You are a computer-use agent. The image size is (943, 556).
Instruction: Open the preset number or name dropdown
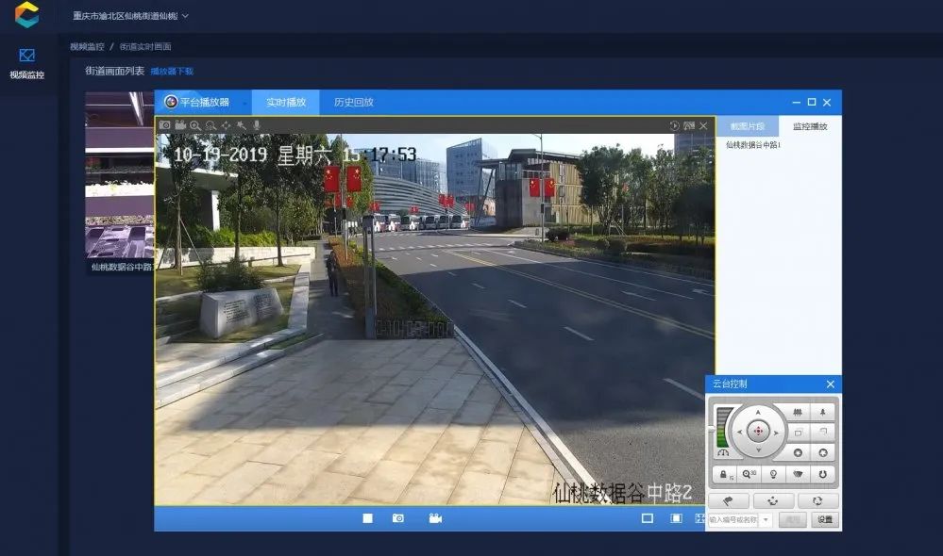(x=766, y=520)
